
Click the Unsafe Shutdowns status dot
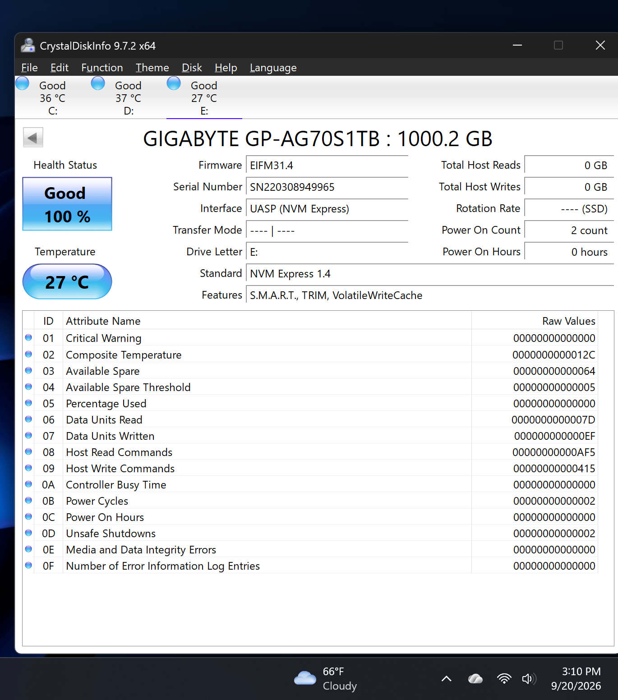click(x=28, y=533)
